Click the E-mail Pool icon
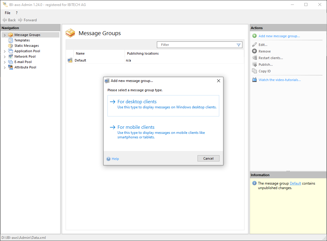 (11, 62)
